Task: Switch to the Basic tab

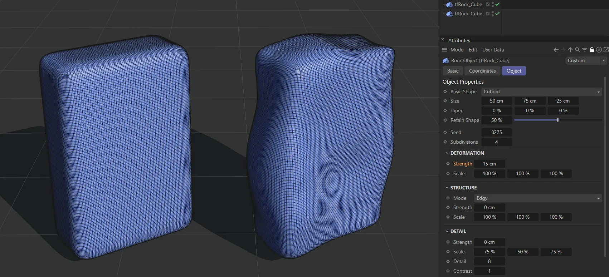Action: [453, 71]
